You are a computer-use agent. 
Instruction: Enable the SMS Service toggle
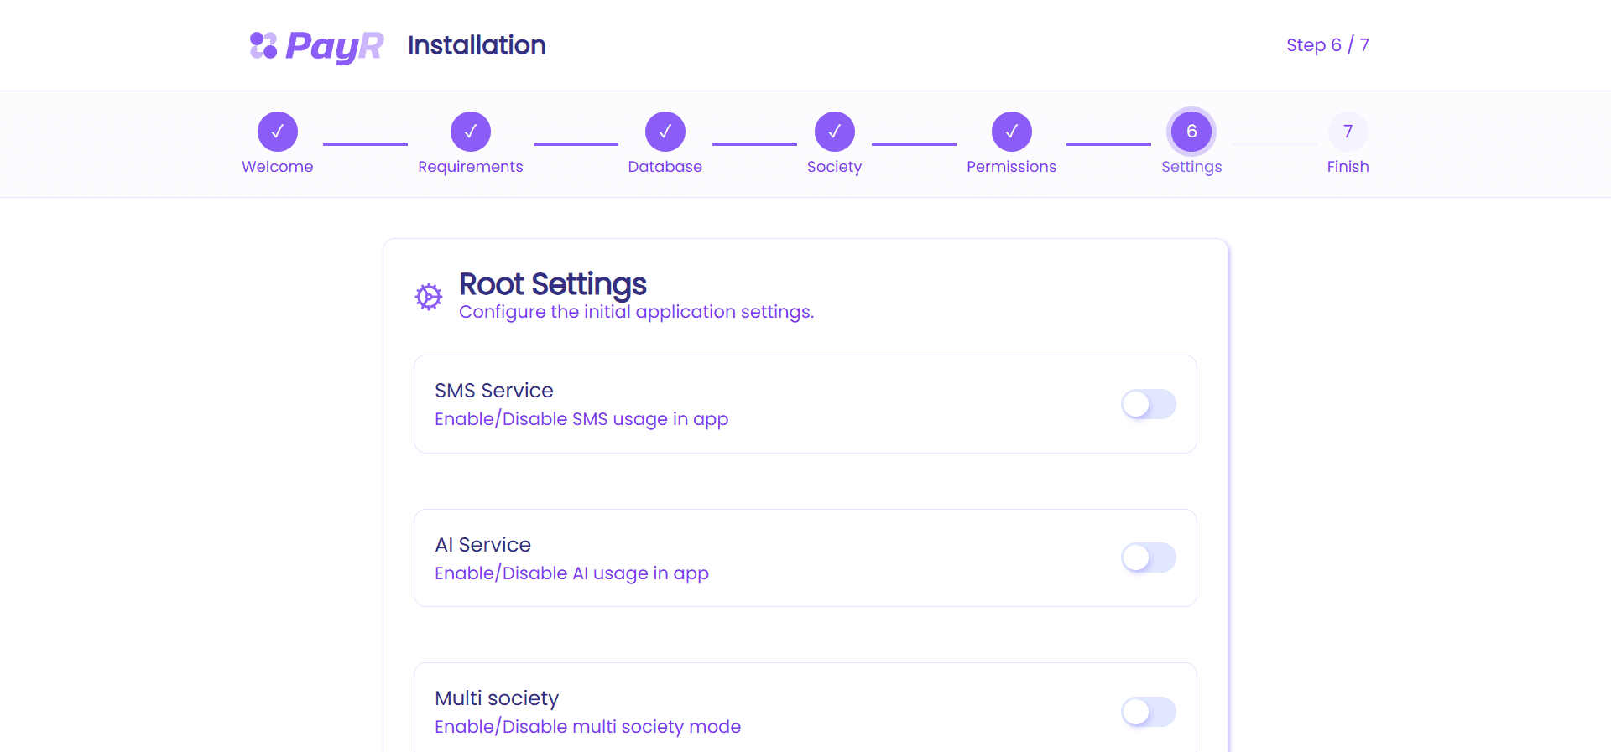coord(1149,404)
